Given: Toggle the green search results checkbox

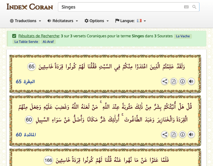Looking at the screenshot, I should [x=14, y=36].
